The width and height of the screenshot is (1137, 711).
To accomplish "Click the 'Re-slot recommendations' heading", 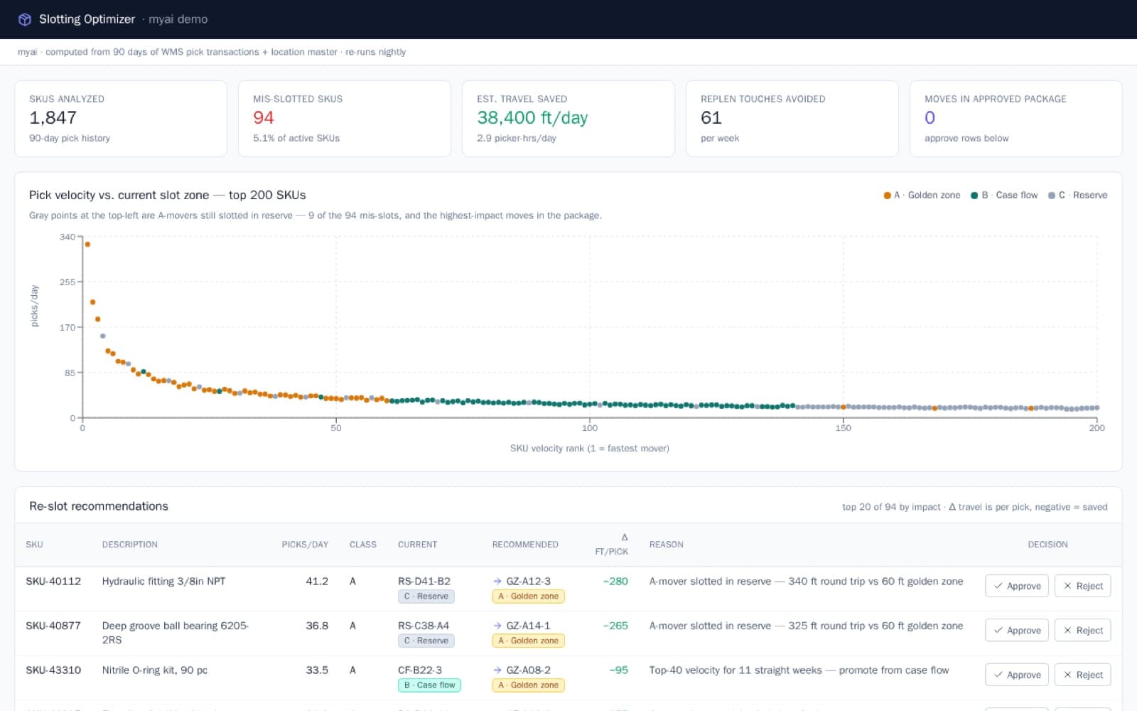I will (x=99, y=506).
